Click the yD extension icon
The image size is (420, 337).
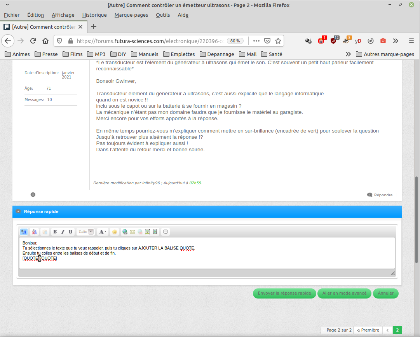click(358, 41)
